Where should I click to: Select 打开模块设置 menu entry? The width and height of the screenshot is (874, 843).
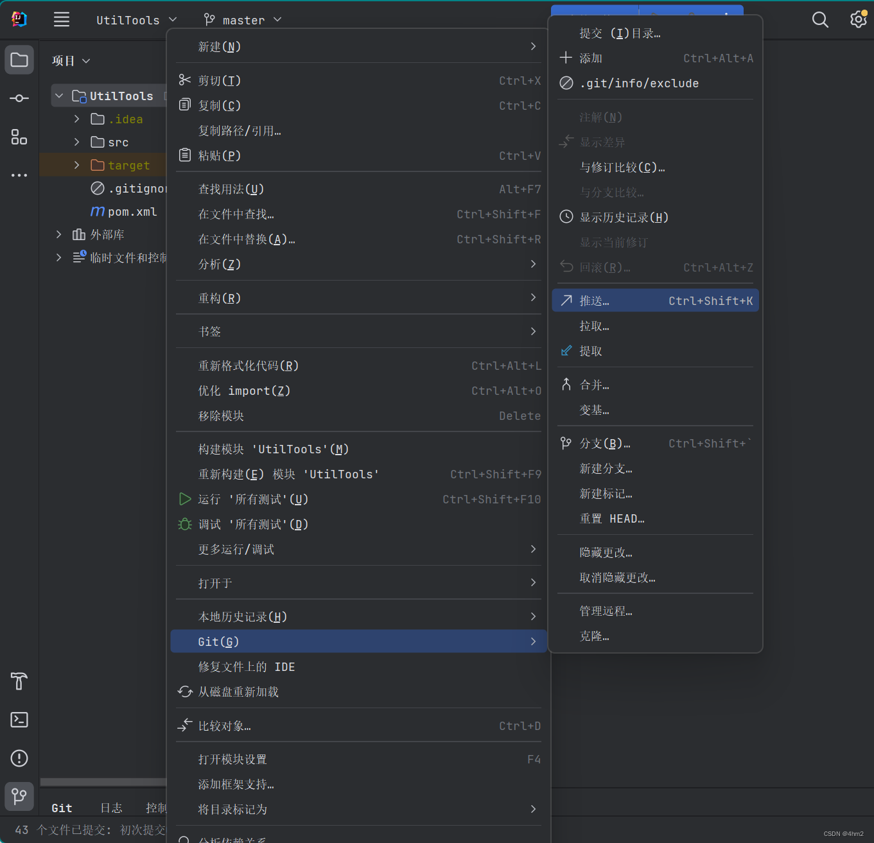(x=358, y=759)
